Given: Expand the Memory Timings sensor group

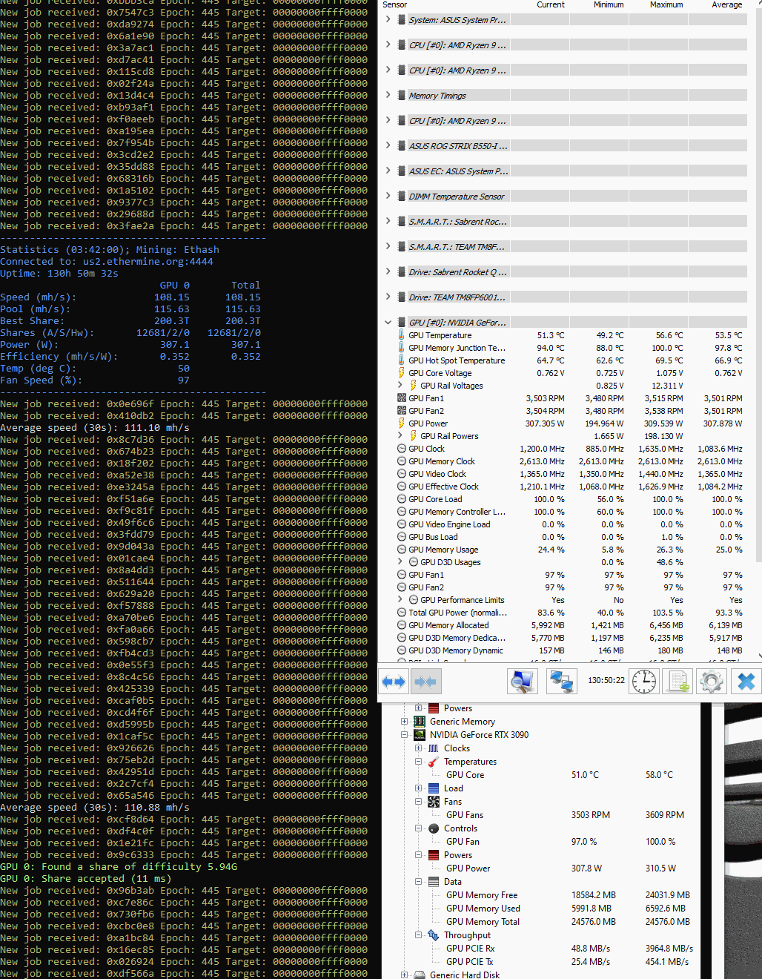Looking at the screenshot, I should [x=388, y=95].
